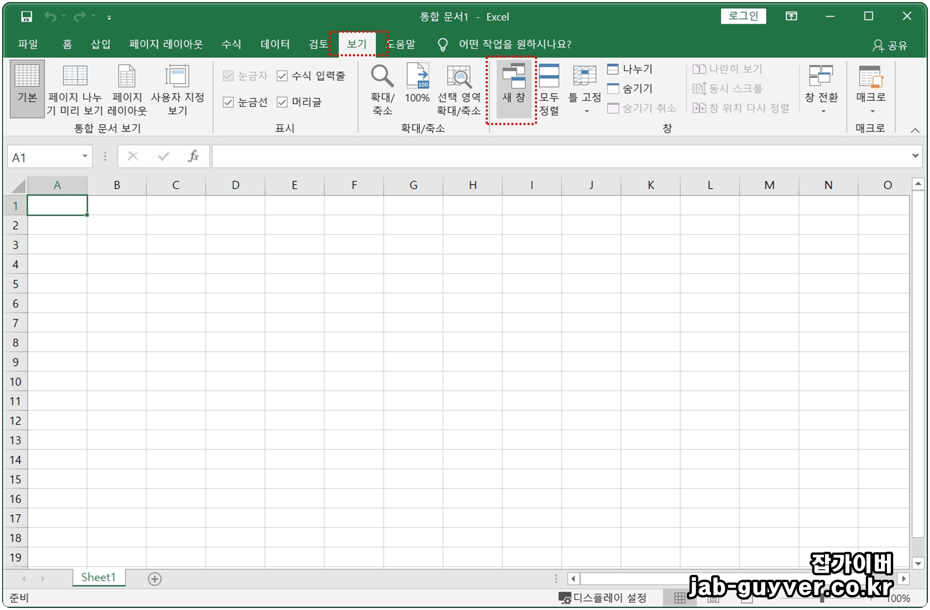Image resolution: width=930 pixels, height=610 pixels.
Task: Click the 공유 share button
Action: tap(890, 45)
